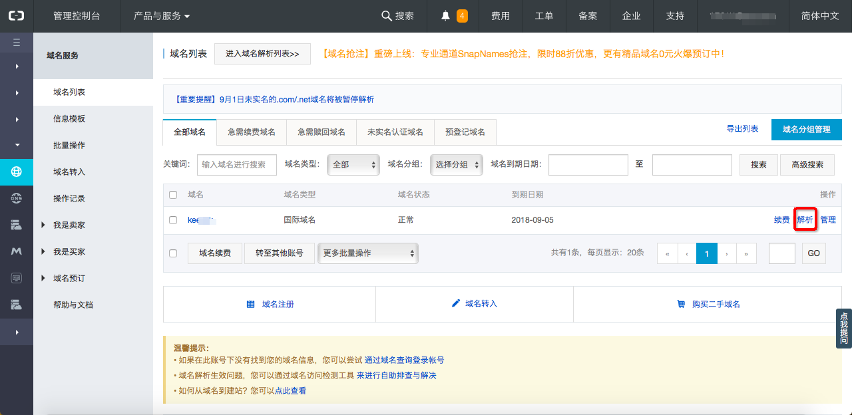Open the notification bell icon
This screenshot has height=415, width=852.
446,16
